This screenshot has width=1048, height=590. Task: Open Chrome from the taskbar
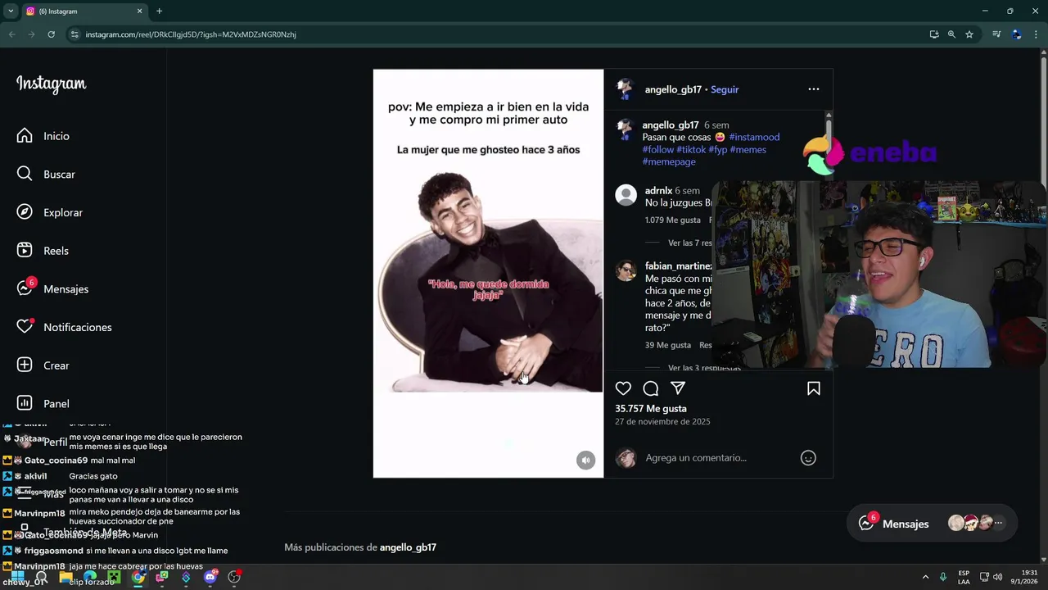pos(138,577)
